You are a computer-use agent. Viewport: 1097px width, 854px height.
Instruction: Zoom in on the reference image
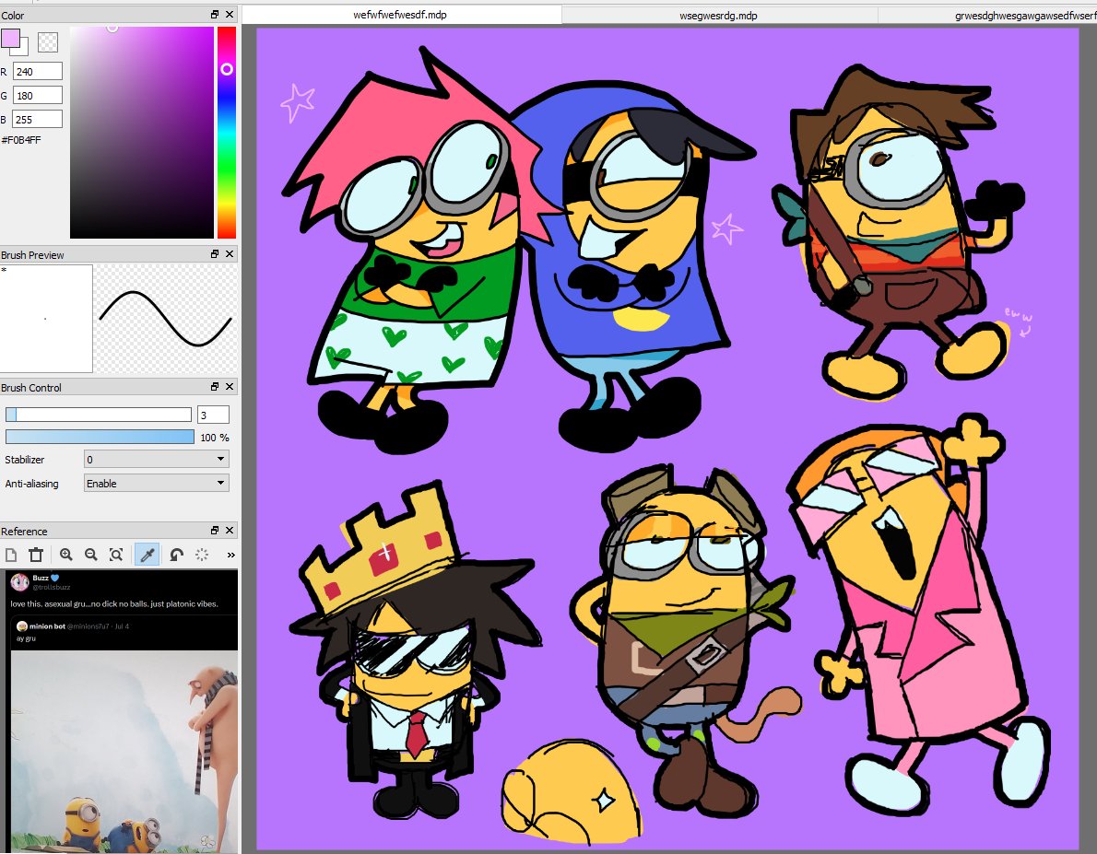pyautogui.click(x=65, y=555)
